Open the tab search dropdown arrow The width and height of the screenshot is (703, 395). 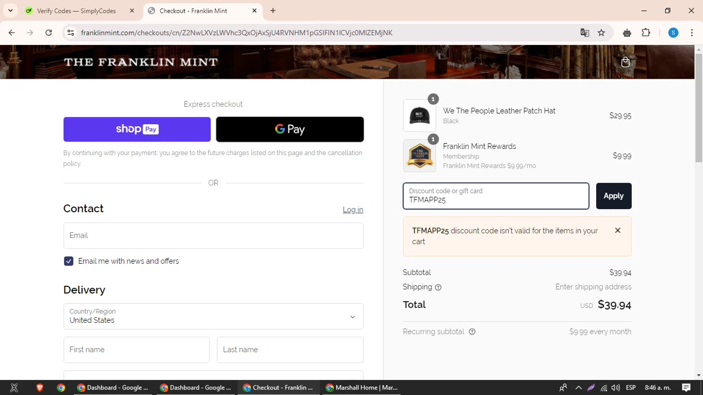click(10, 11)
